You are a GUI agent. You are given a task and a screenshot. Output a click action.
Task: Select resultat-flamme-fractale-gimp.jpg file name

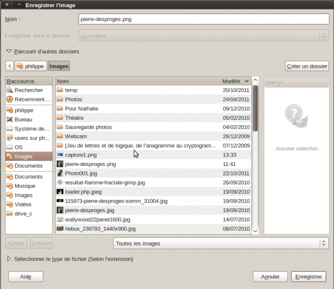(105, 183)
